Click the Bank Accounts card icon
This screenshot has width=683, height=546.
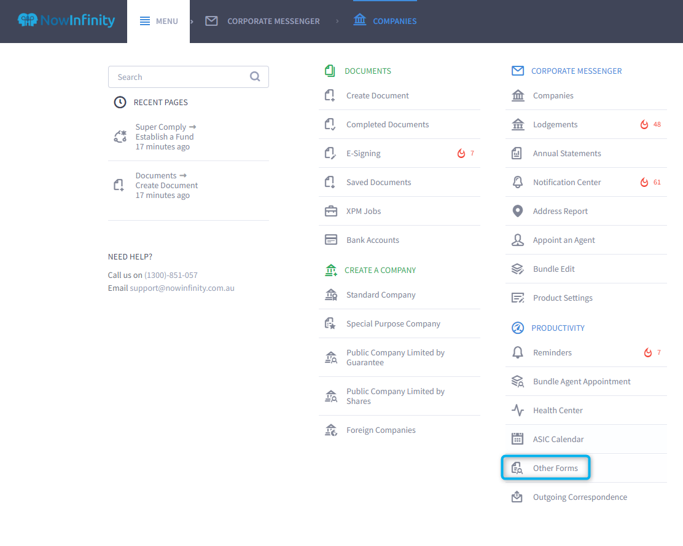tap(331, 240)
